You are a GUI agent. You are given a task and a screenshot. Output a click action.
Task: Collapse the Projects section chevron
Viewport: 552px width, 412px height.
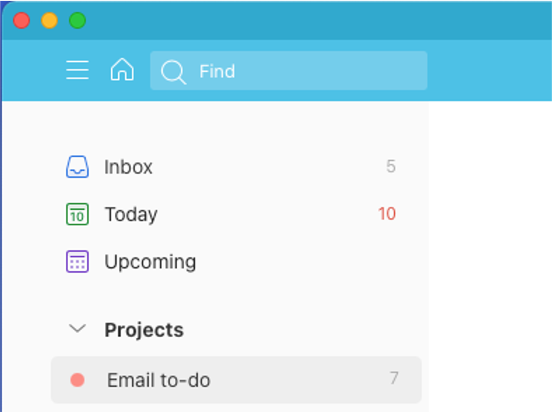77,329
